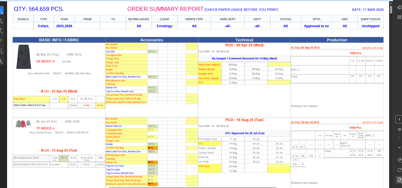This screenshot has height=188, width=402.
Task: Choose the text box selection tool
Action: click(x=1, y=51)
